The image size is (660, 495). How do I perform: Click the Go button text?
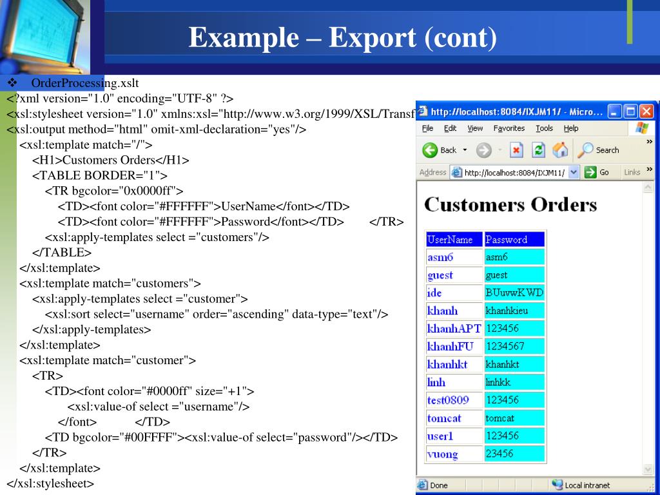[604, 171]
